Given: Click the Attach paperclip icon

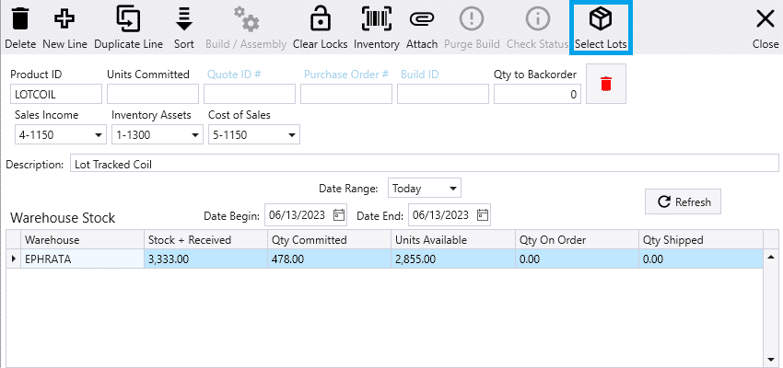Looking at the screenshot, I should (422, 19).
